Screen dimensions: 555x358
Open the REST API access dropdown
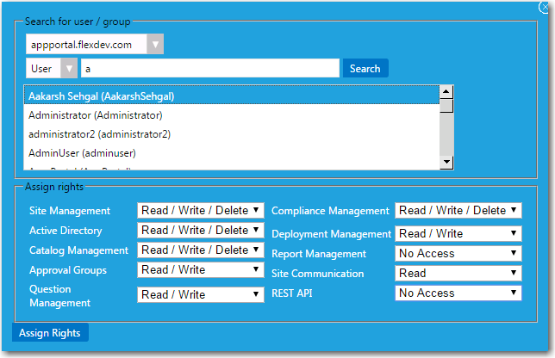(x=458, y=293)
